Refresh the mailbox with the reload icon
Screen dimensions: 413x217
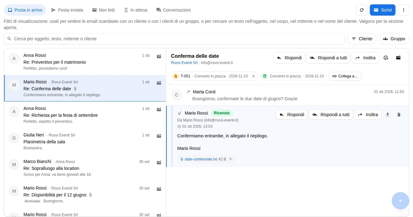362,10
